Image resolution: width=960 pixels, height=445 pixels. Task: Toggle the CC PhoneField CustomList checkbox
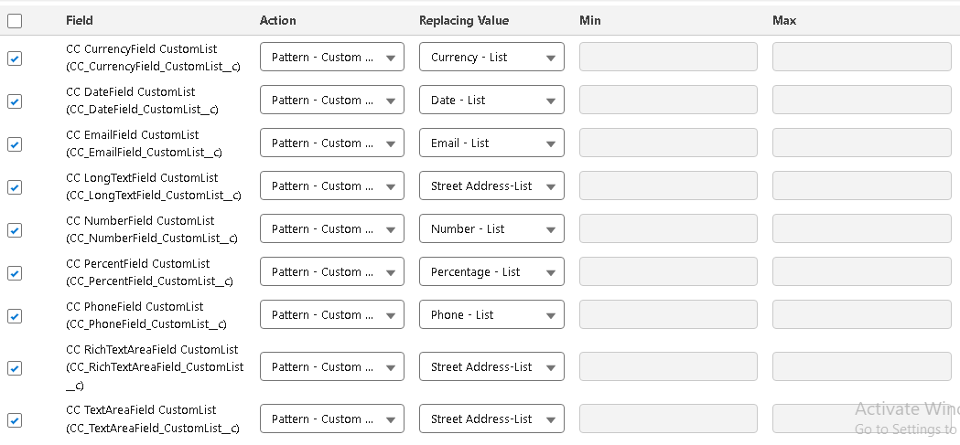[15, 316]
